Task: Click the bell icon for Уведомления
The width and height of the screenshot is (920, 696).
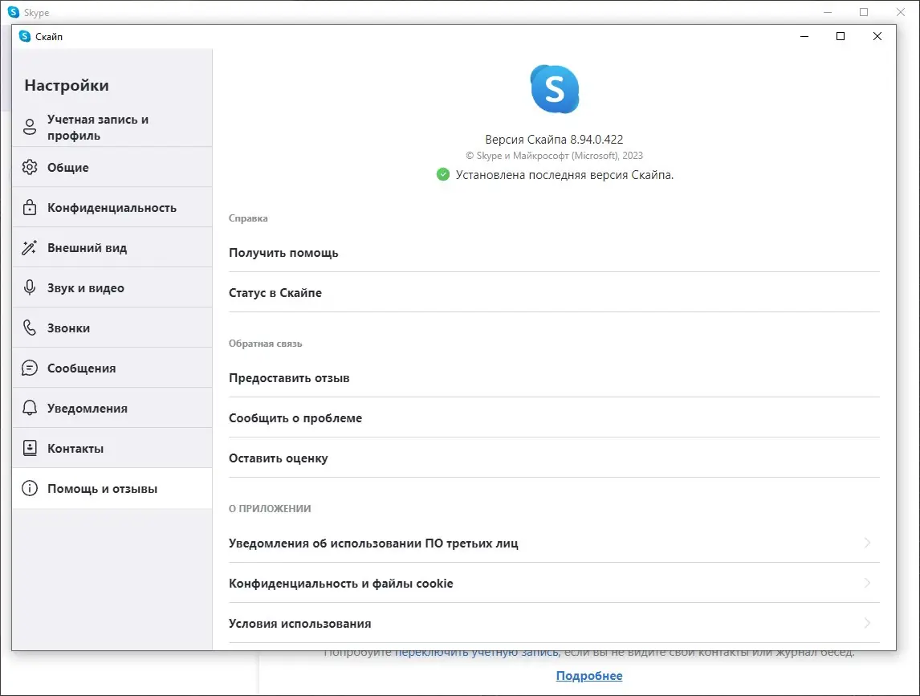Action: point(30,408)
